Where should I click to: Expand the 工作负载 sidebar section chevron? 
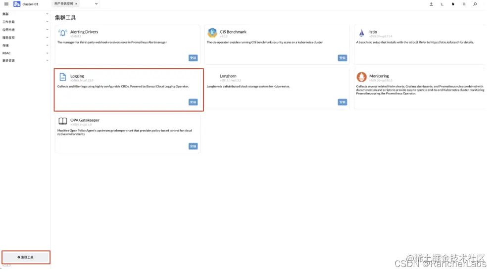pos(47,22)
